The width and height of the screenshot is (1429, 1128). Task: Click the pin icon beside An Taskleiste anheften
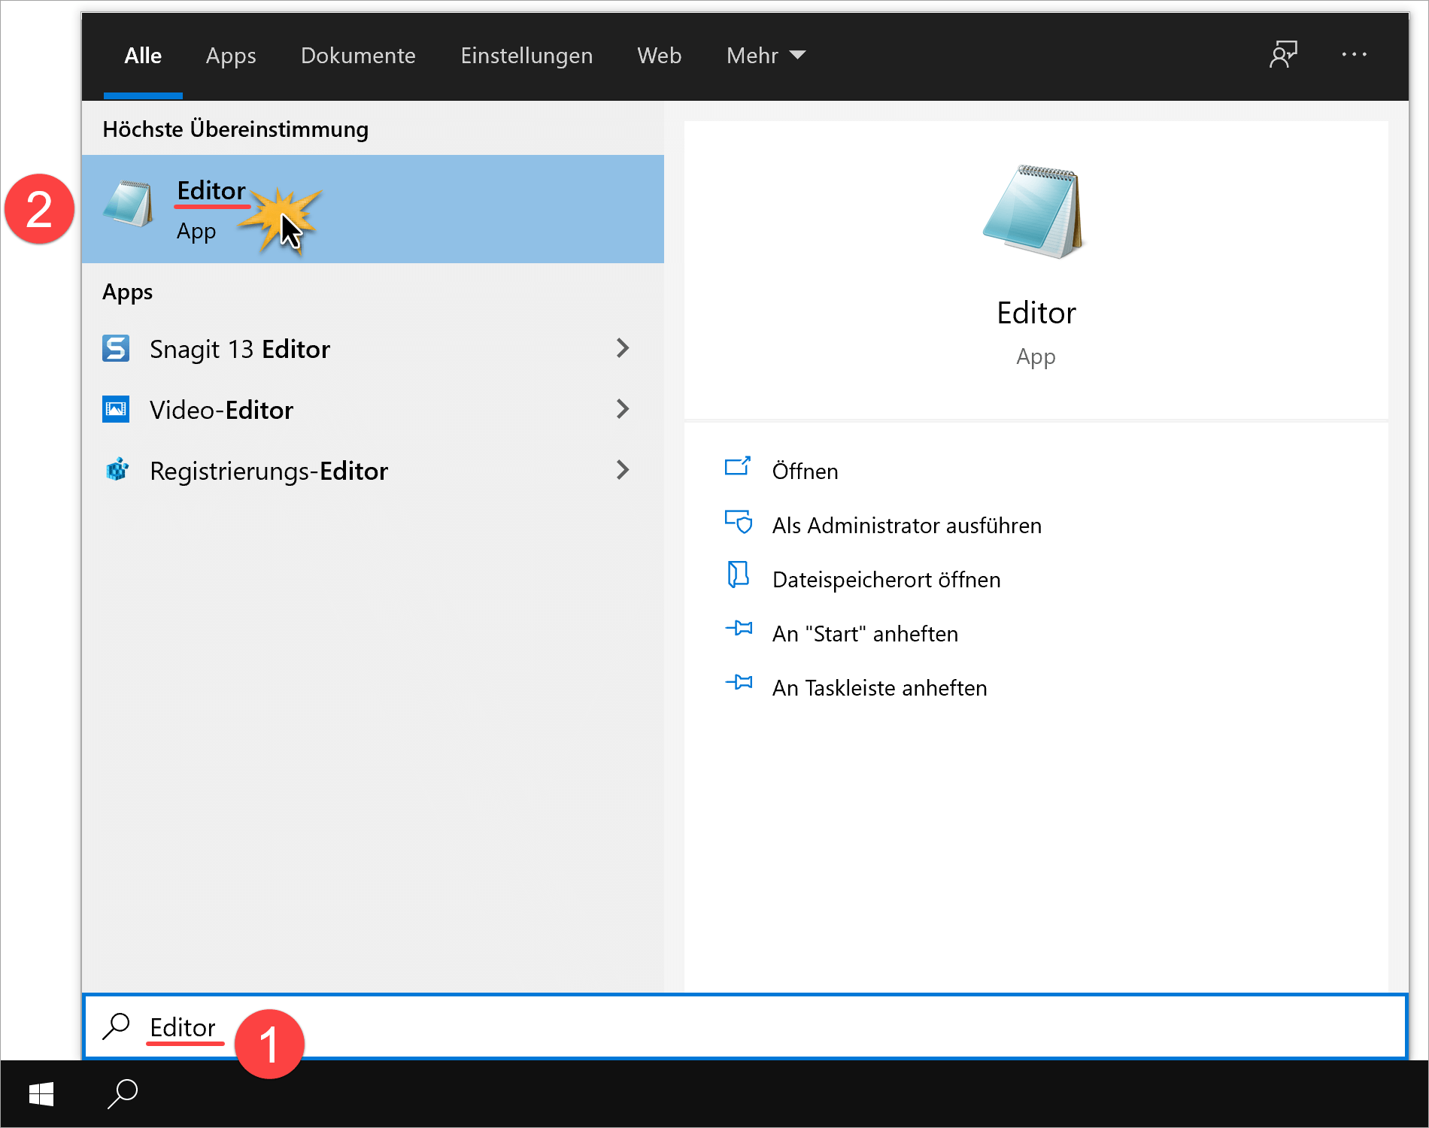(x=739, y=682)
